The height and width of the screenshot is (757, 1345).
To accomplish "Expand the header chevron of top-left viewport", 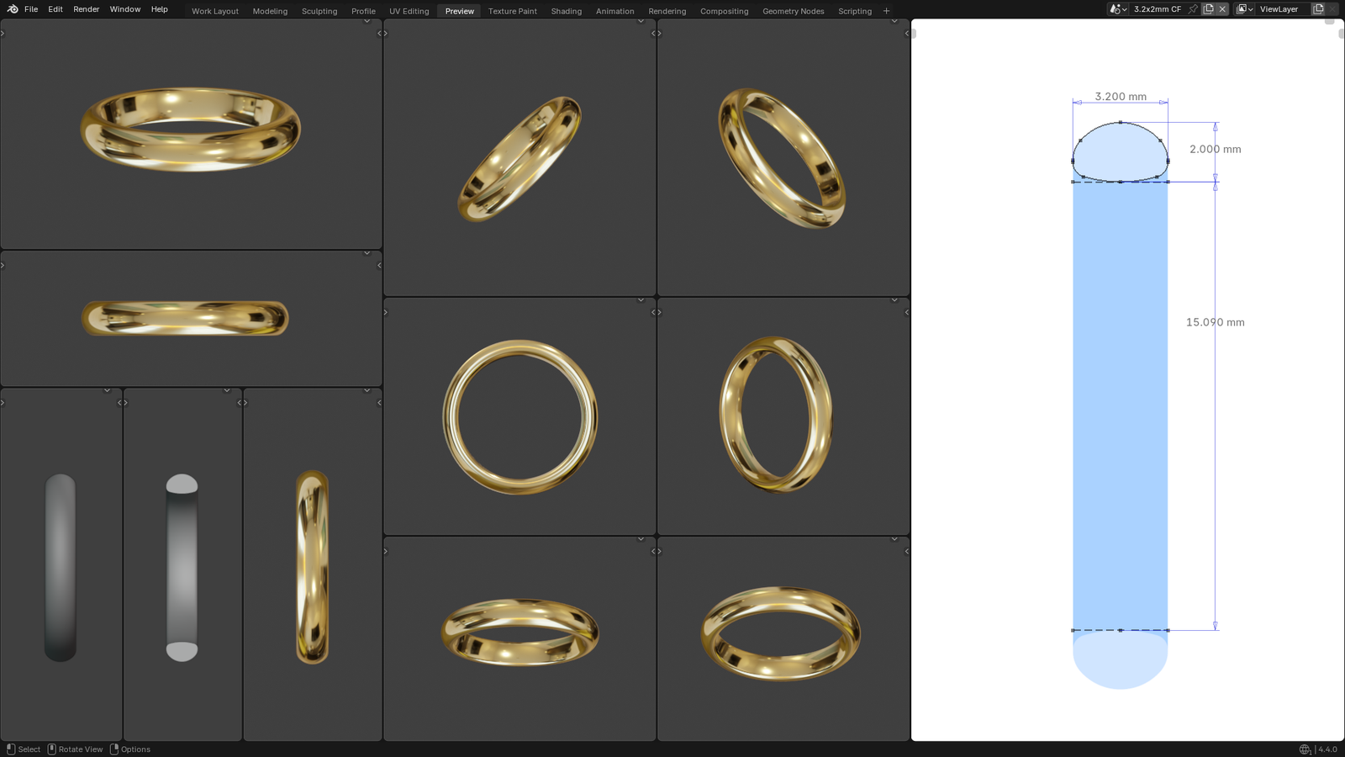I will point(367,21).
